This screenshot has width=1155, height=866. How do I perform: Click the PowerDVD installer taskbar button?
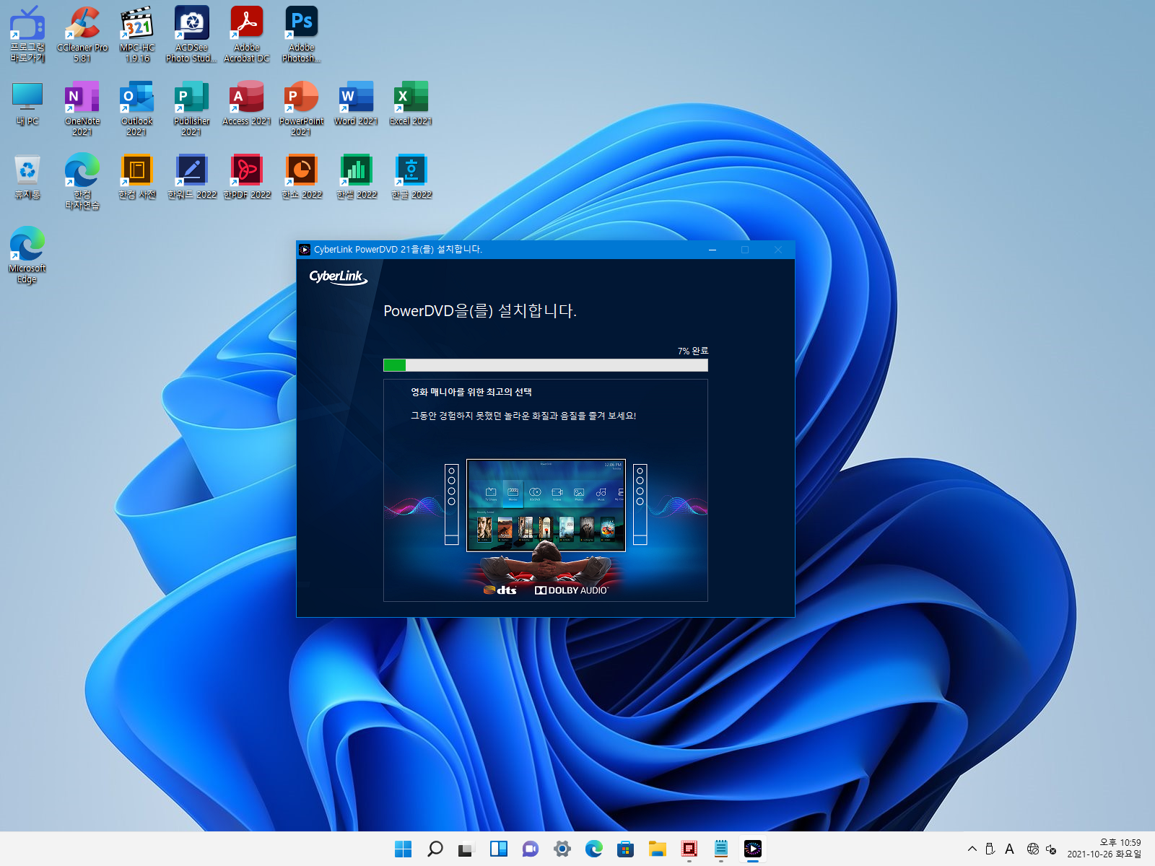(x=753, y=849)
